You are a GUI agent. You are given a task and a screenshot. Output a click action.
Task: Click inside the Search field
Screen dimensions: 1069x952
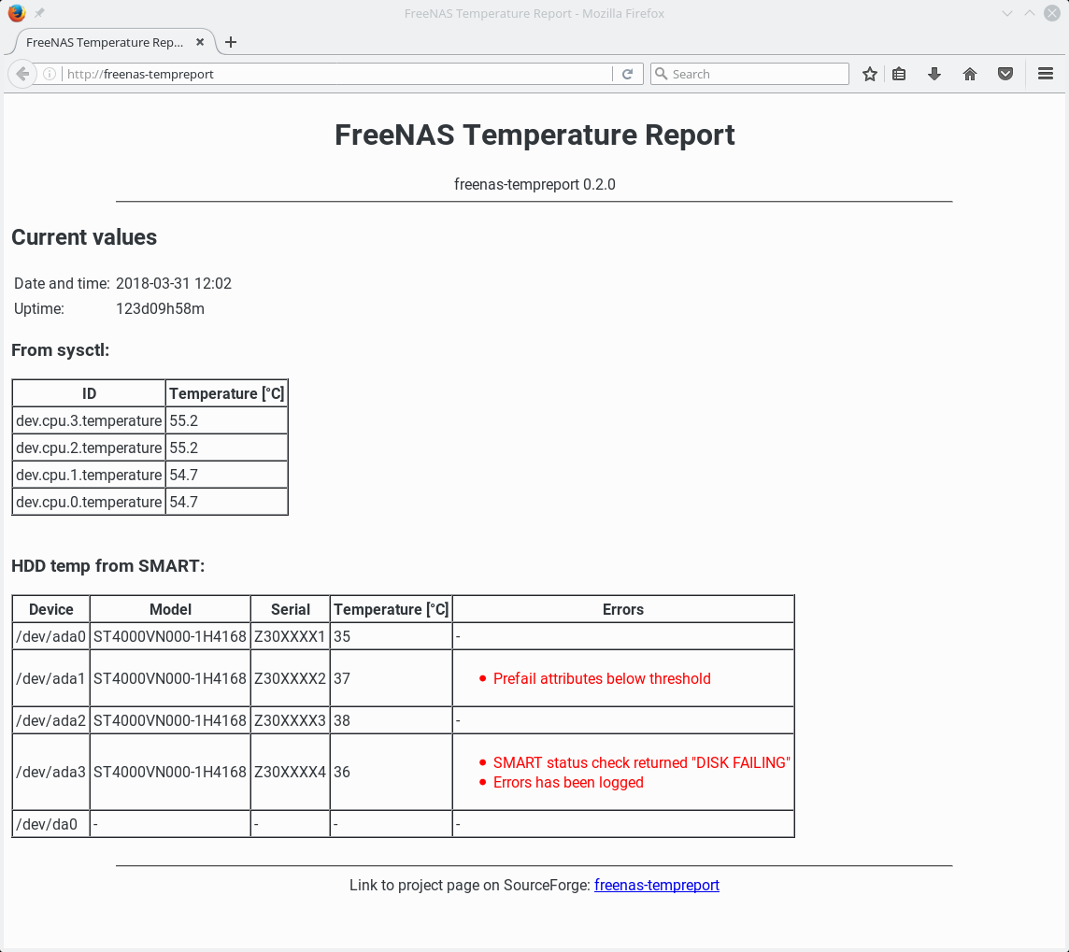(748, 73)
